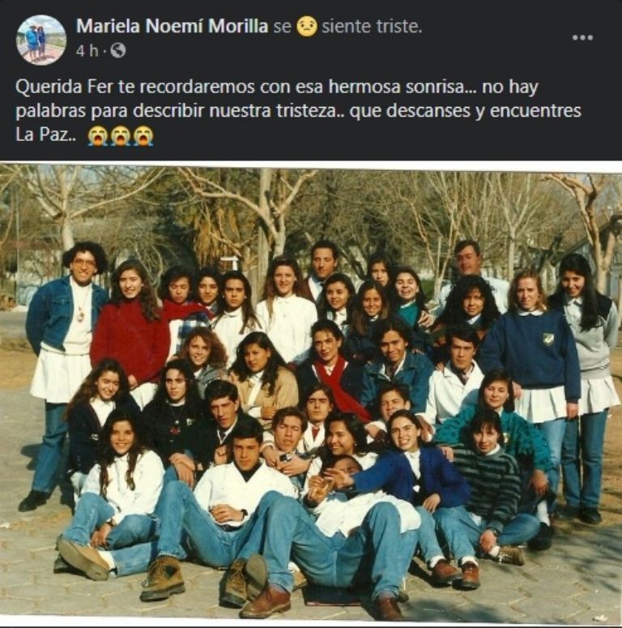Open the "siente triste" feeling link
This screenshot has width=622, height=628.
click(372, 27)
